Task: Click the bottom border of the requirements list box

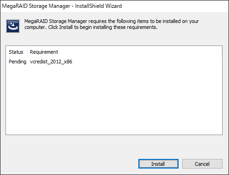Action: tap(114, 135)
